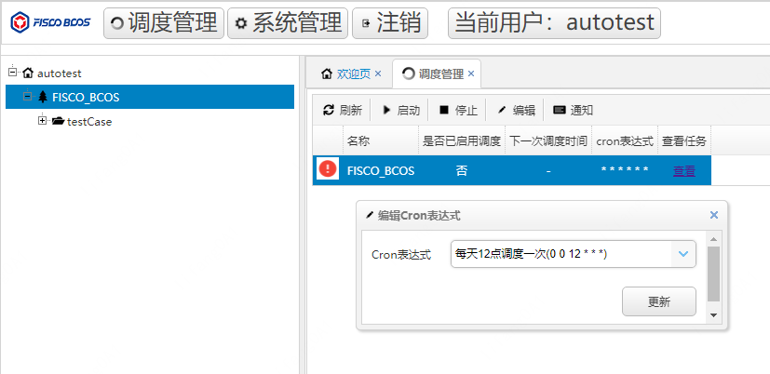Click the * * * * * * cron cell
The height and width of the screenshot is (374, 770).
point(625,170)
